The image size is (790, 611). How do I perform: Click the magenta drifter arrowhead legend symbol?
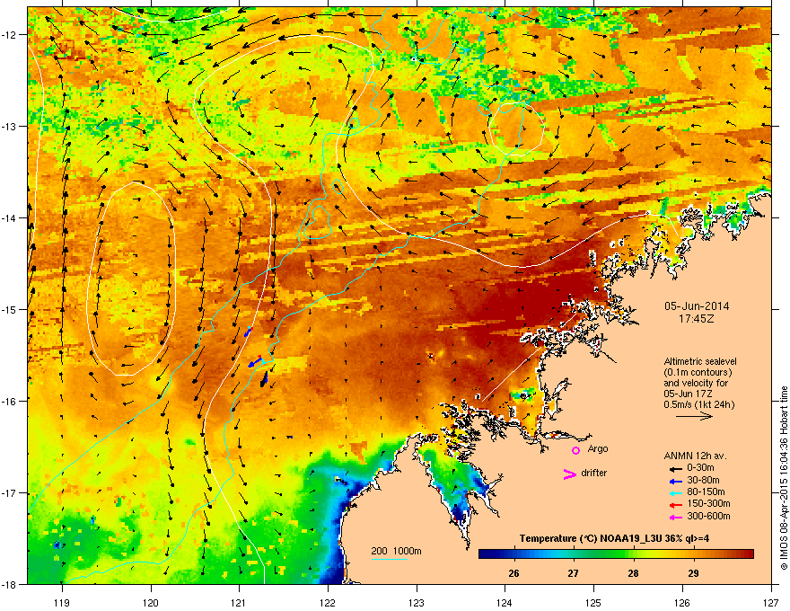(570, 474)
